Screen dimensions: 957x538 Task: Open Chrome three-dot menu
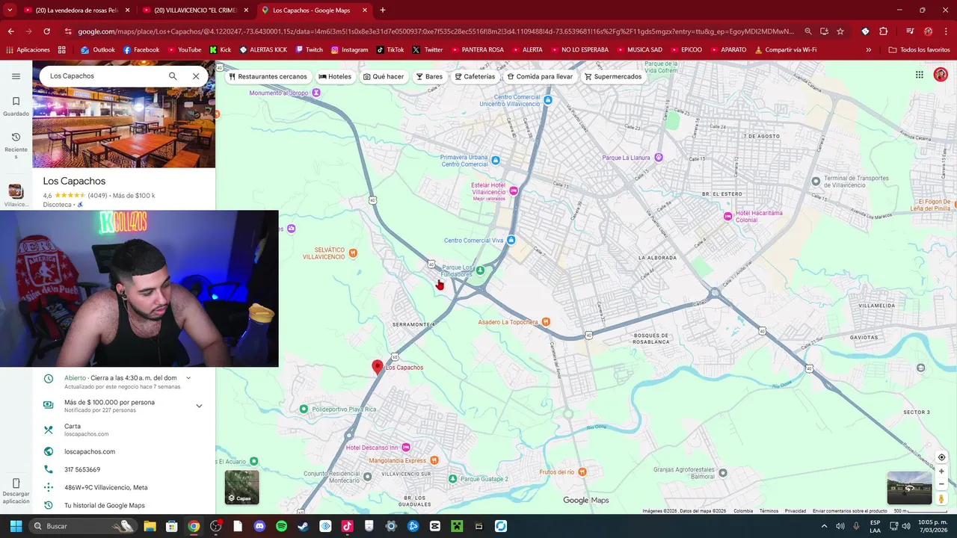click(946, 31)
